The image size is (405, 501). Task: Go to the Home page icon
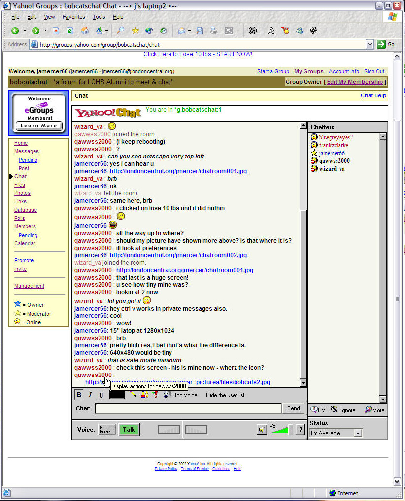point(85,31)
